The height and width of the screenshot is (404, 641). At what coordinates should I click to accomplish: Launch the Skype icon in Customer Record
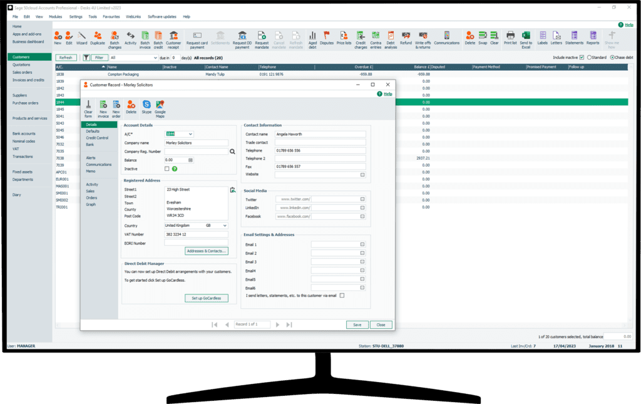(x=146, y=106)
